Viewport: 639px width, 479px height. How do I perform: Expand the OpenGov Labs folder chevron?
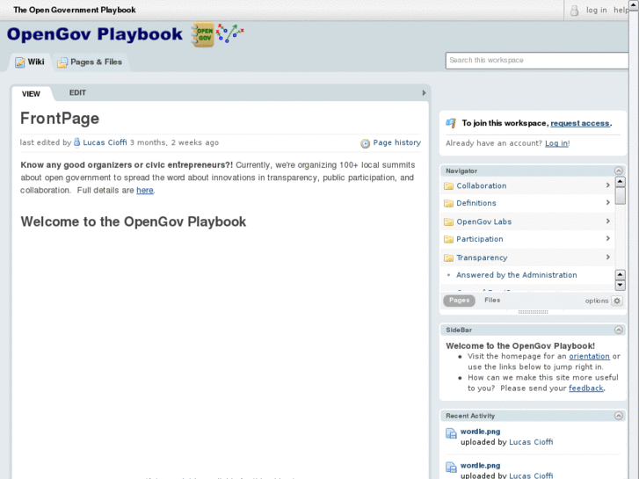pos(607,221)
